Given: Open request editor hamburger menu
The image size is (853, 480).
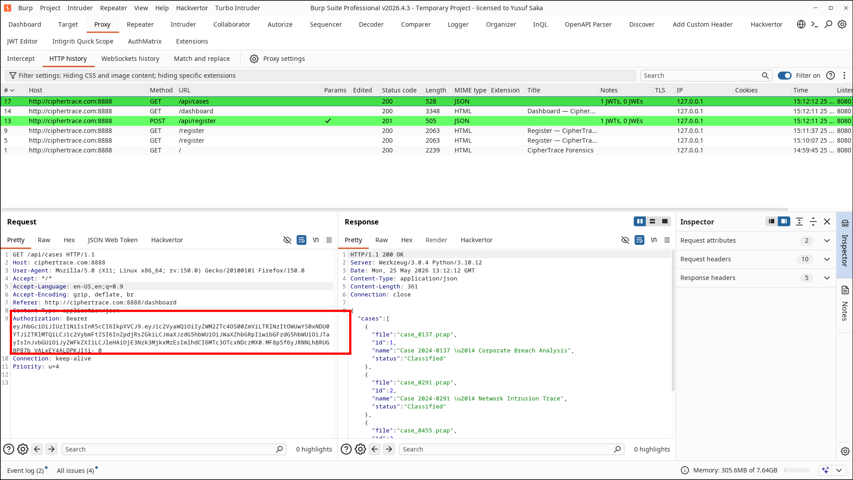Looking at the screenshot, I should 329,240.
